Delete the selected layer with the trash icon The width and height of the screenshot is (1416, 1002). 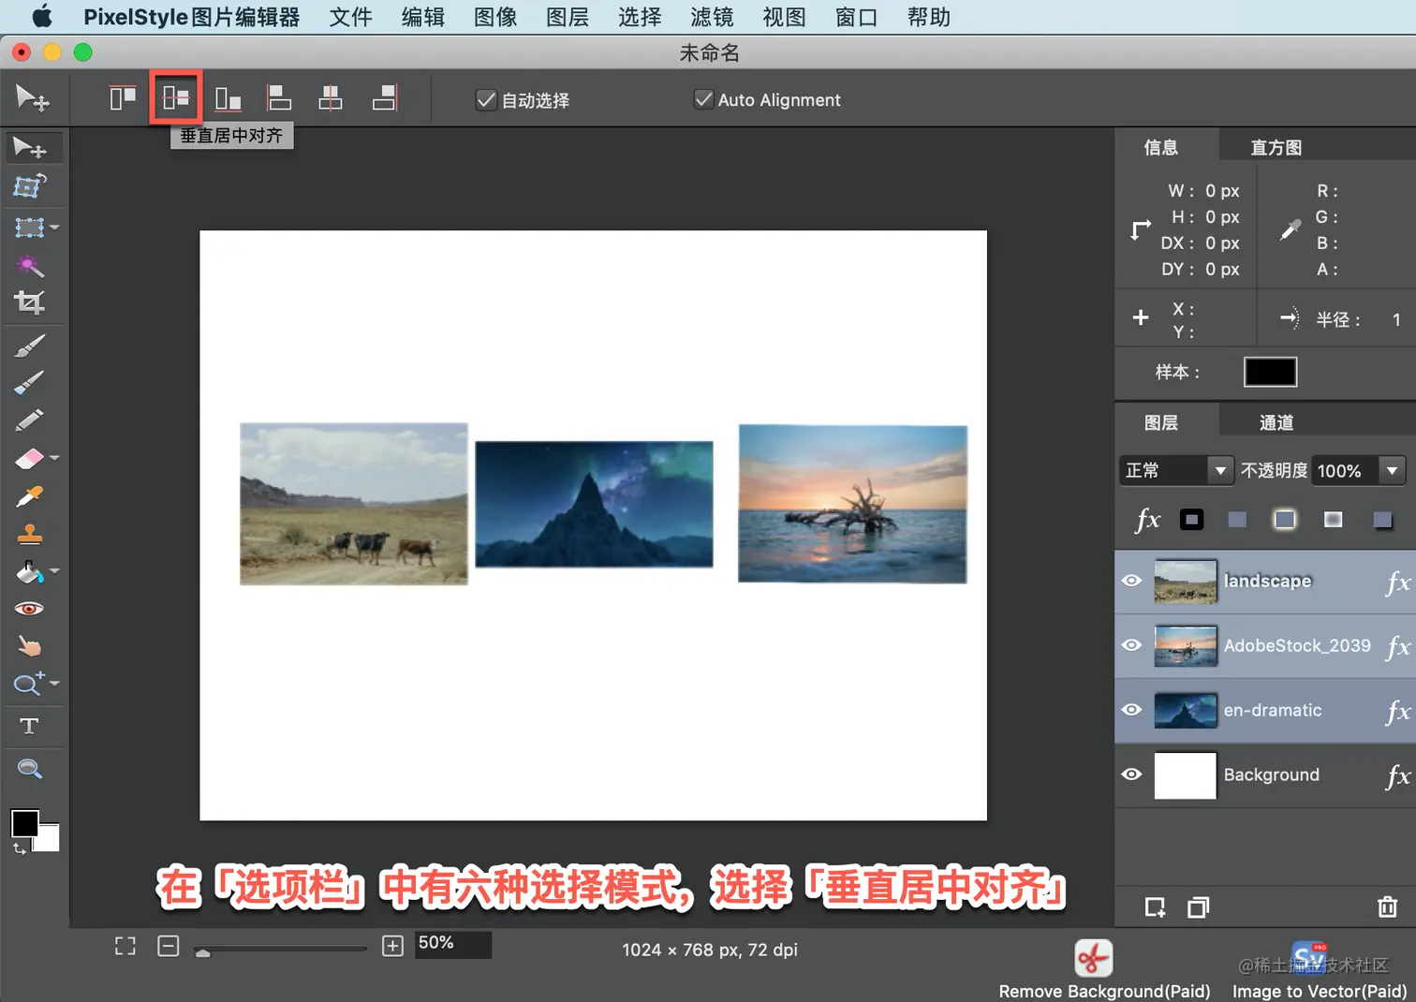[x=1387, y=906]
